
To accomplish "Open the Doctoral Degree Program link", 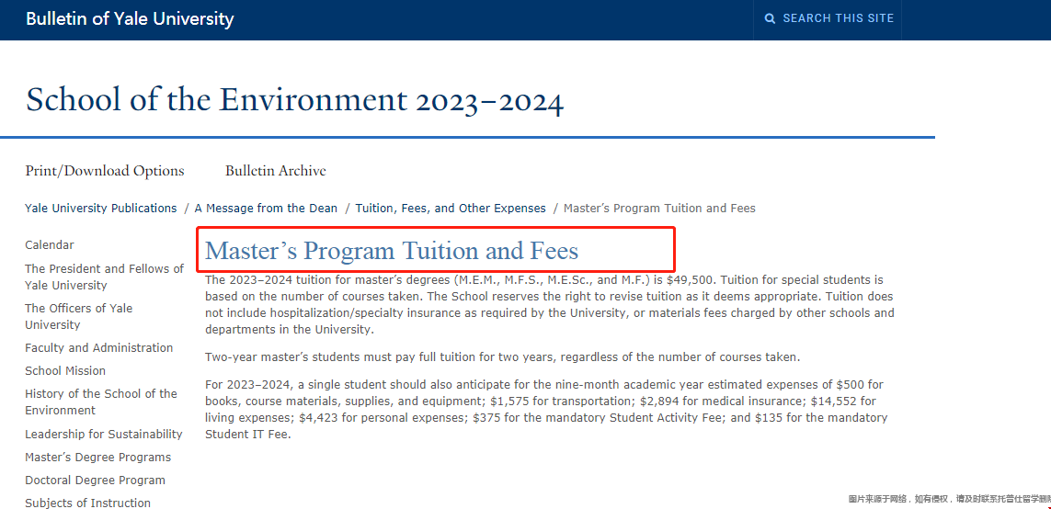I will (95, 481).
